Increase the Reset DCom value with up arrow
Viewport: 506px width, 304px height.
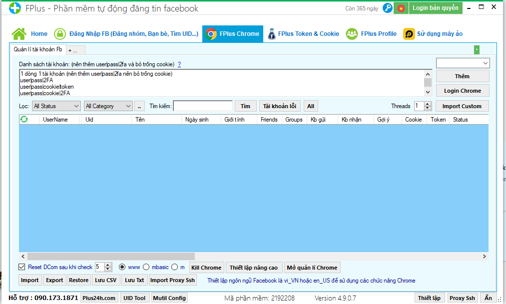(108, 265)
